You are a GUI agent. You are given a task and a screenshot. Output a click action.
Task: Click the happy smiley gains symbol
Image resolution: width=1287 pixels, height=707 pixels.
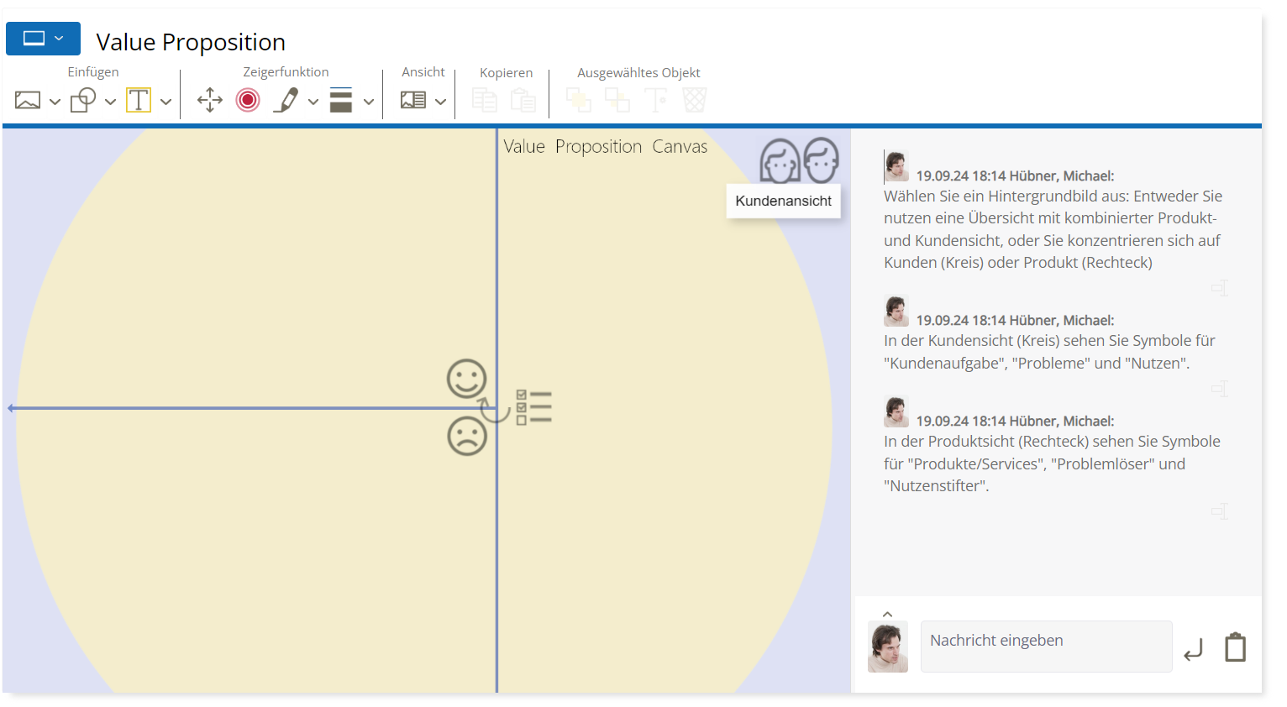click(x=467, y=379)
